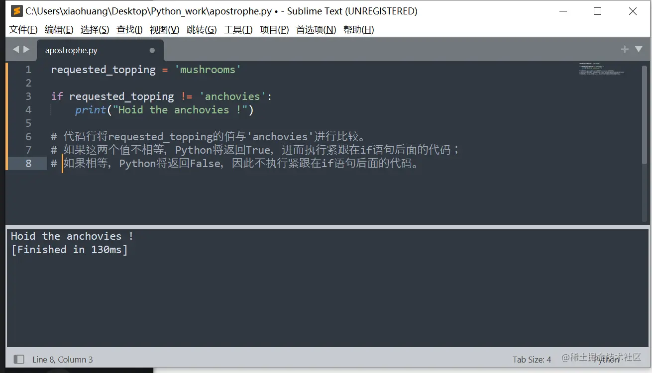Maximize the Sublime Text window
The height and width of the screenshot is (373, 652).
click(x=597, y=11)
